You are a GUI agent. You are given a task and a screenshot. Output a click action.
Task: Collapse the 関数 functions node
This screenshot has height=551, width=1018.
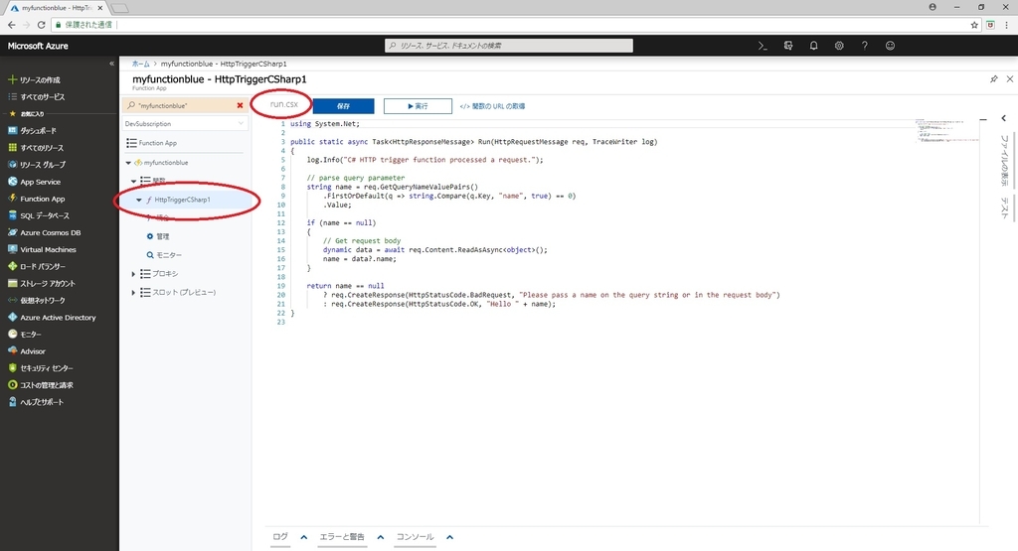pyautogui.click(x=134, y=181)
